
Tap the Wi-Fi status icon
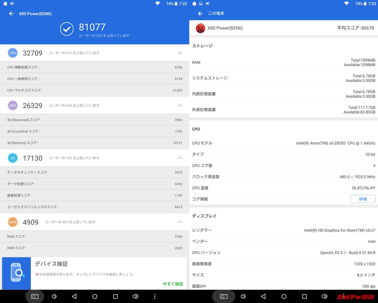point(158,3)
